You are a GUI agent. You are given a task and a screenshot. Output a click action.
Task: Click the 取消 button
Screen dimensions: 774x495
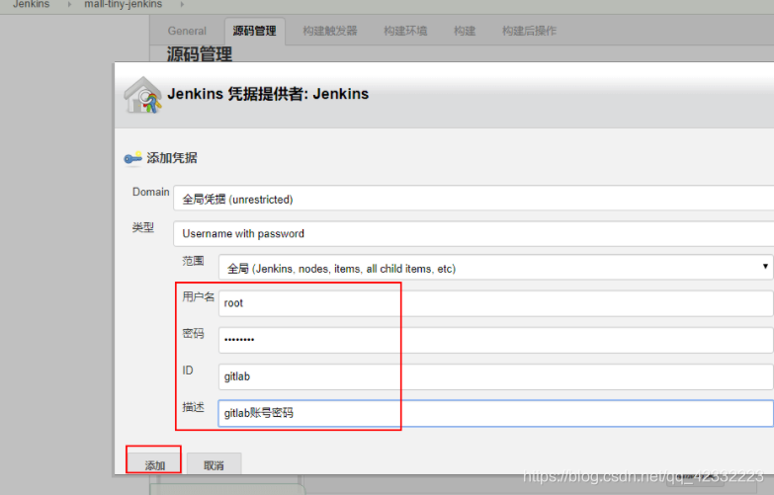click(214, 464)
